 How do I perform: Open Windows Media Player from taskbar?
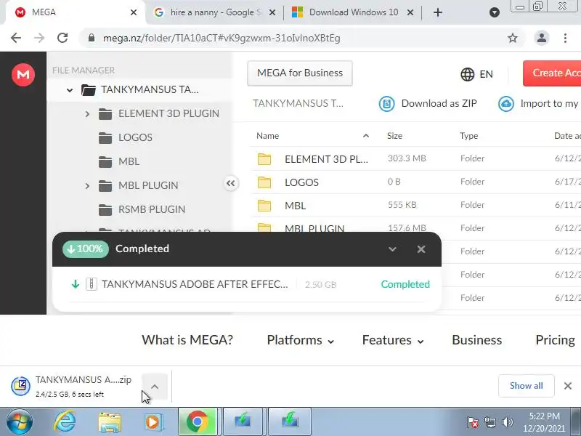click(153, 422)
